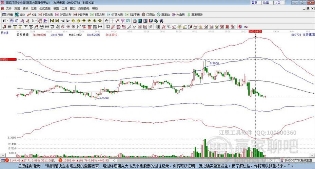Click the save disk icon

coord(151,21)
